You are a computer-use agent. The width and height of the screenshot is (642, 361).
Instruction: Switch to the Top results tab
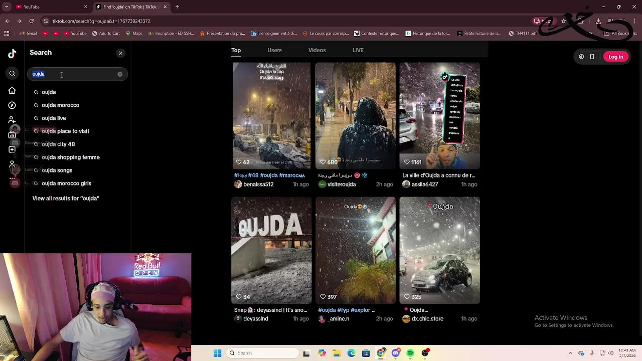(236, 50)
